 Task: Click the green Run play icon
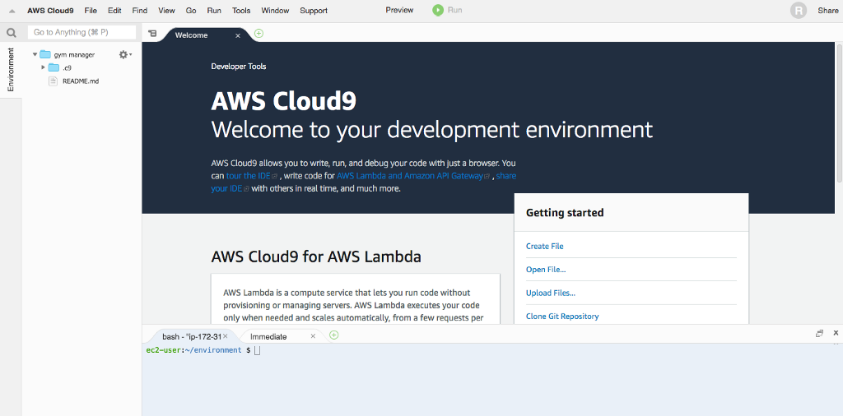click(438, 10)
